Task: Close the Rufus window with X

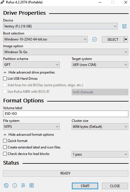Action: pyautogui.click(x=126, y=2)
